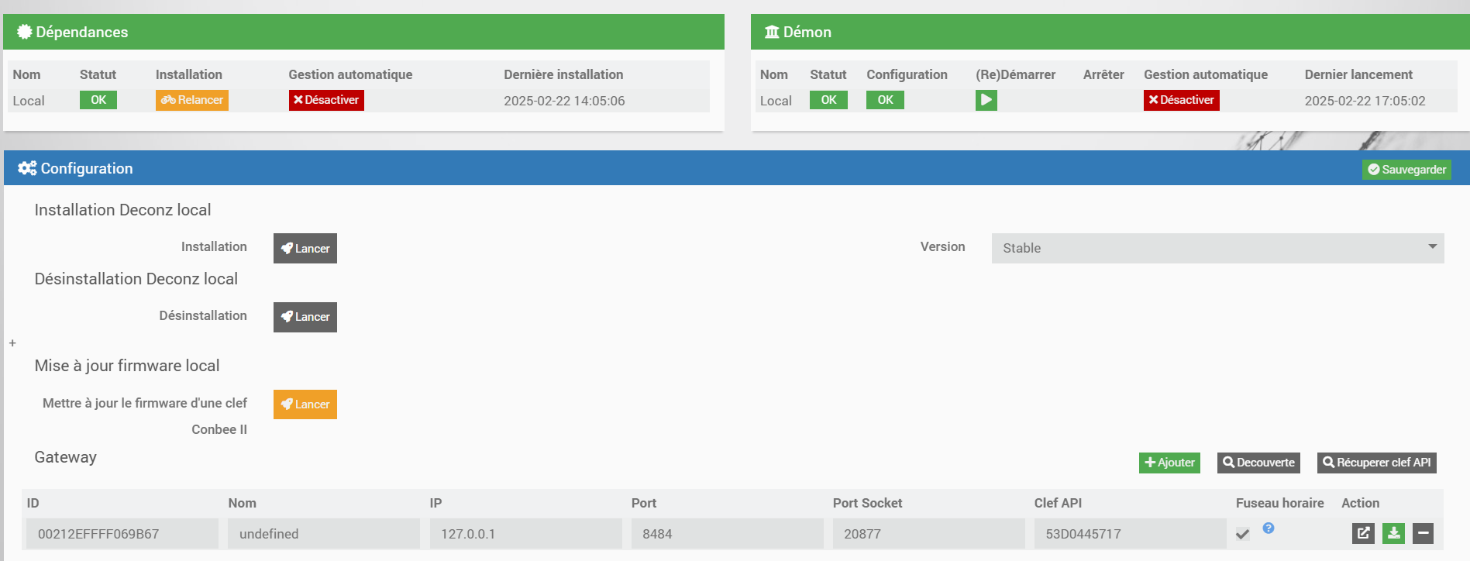Click the Démon Statut OK badge

click(x=828, y=100)
